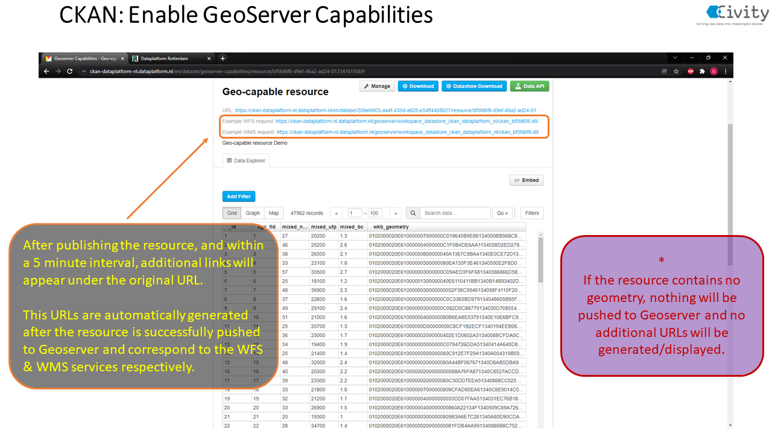Click the Datastore Download button
The width and height of the screenshot is (772, 434).
click(x=474, y=86)
